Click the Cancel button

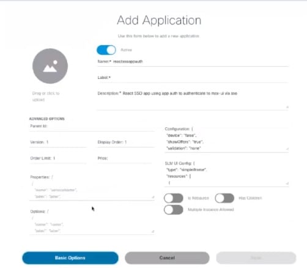point(167,258)
